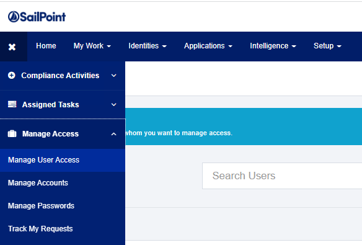Screen dimensions: 362x245
Task: Open the Applications dropdown menu
Action: 208,46
